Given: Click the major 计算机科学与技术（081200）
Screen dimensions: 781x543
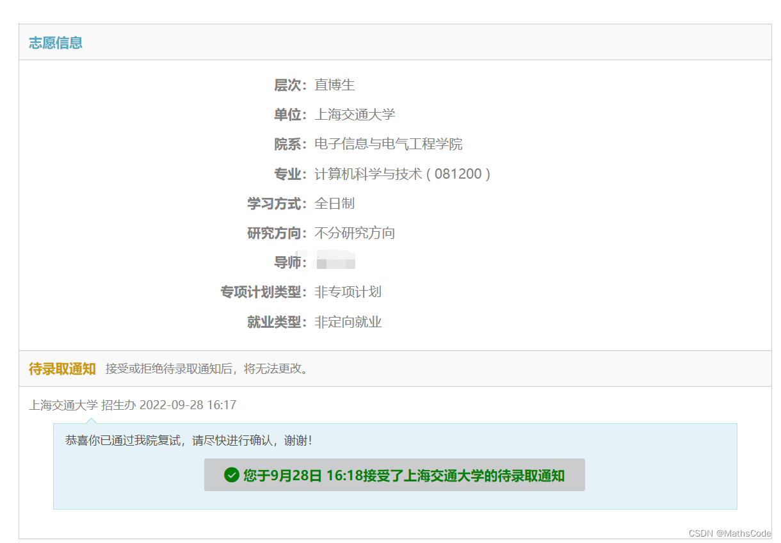Looking at the screenshot, I should (403, 174).
